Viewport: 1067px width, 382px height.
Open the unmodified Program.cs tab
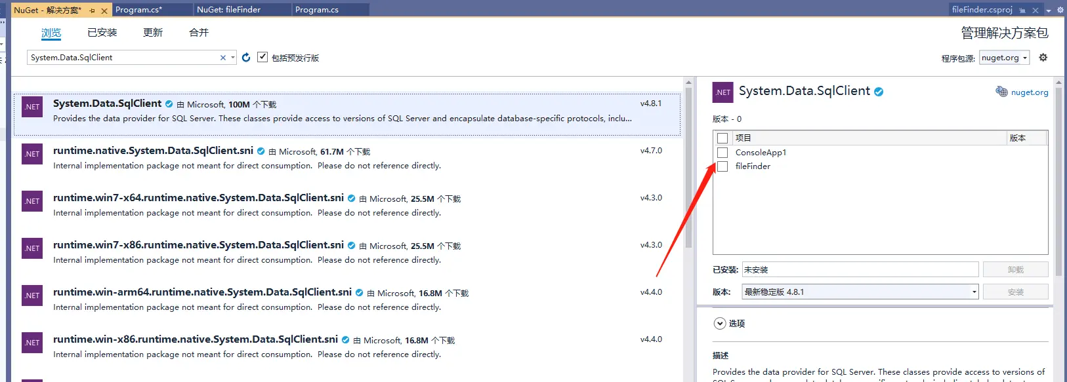tap(331, 10)
